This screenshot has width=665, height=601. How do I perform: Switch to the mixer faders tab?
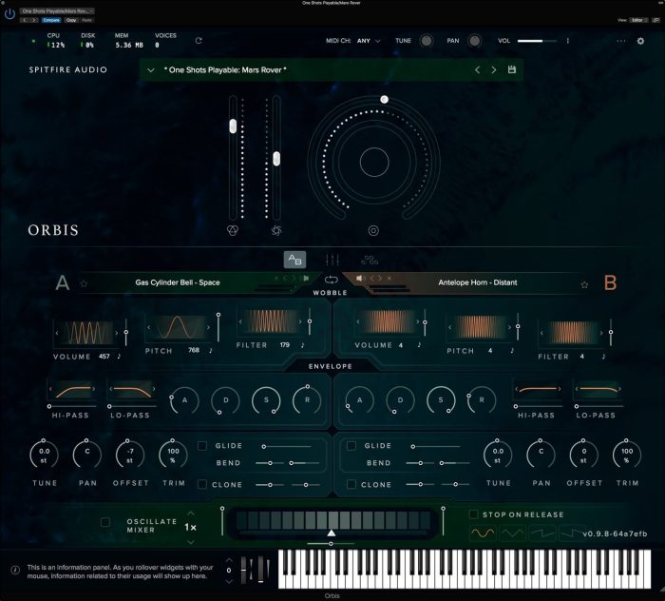click(332, 260)
